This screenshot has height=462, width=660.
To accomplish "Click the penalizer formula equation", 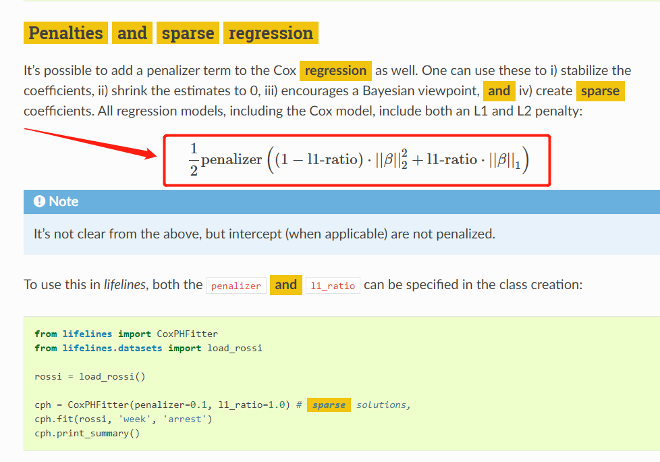I will coord(358,160).
